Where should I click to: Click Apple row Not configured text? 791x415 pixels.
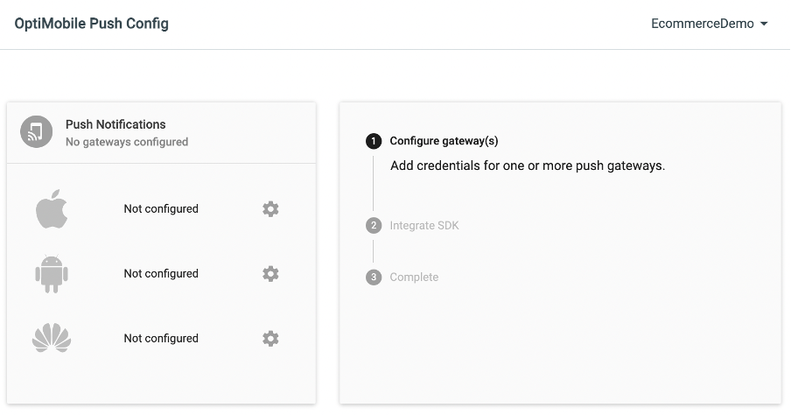(x=161, y=209)
